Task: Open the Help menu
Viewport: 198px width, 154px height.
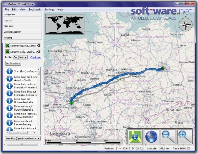Action: [60, 10]
